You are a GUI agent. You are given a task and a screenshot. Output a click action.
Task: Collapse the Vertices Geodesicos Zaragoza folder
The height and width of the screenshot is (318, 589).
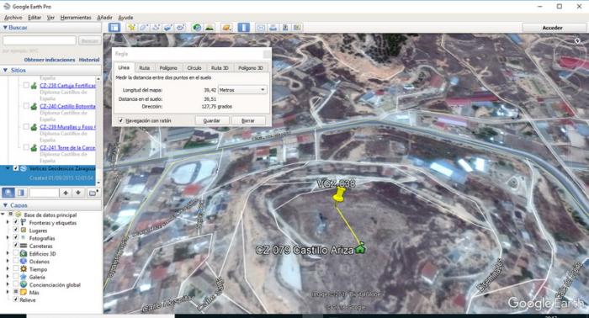[x=8, y=168]
